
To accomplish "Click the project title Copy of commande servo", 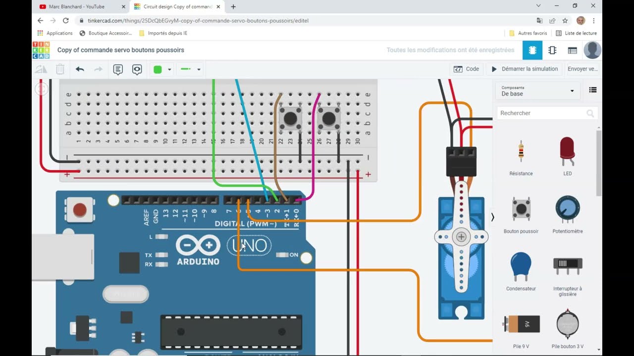I will pyautogui.click(x=120, y=50).
